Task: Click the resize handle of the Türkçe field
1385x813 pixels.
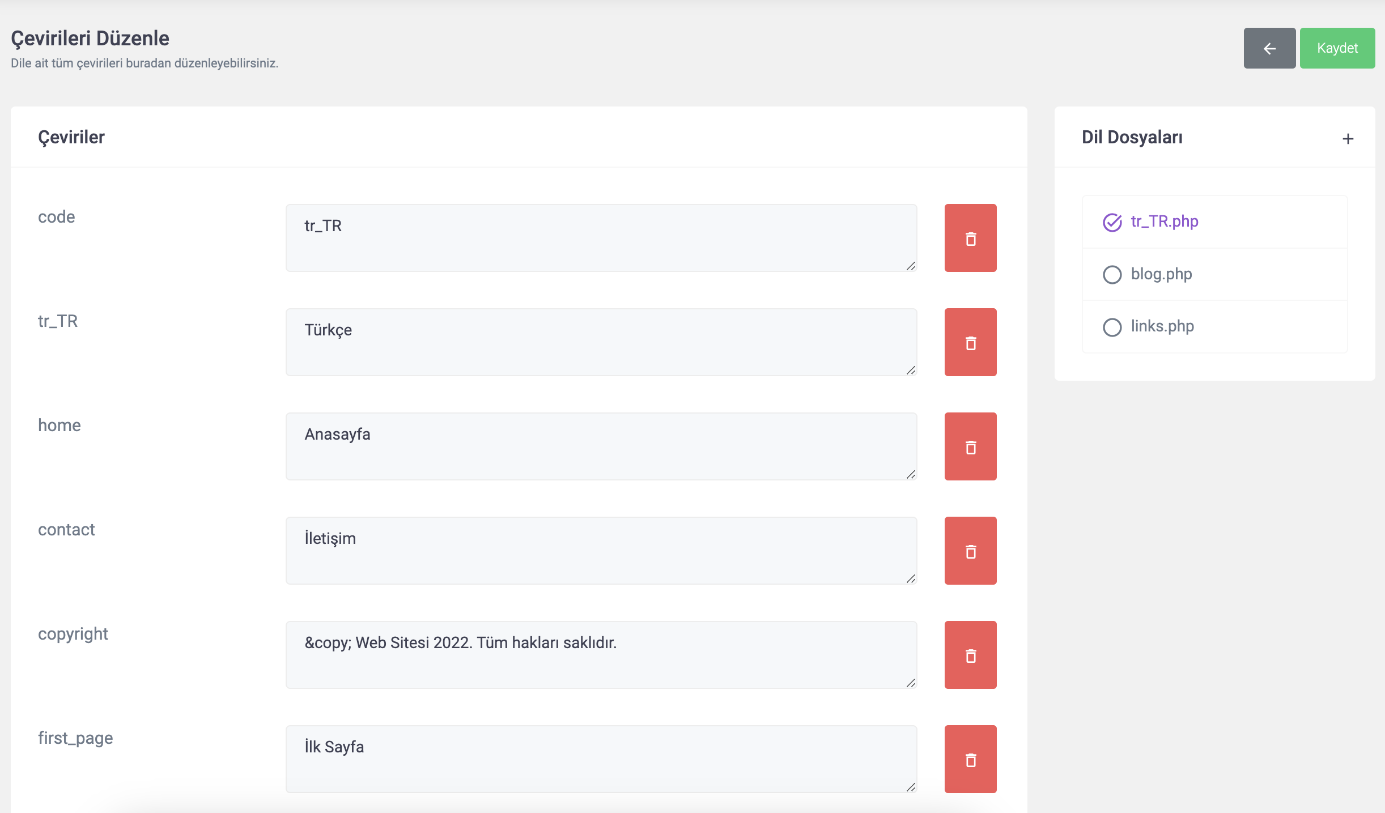Action: 911,370
